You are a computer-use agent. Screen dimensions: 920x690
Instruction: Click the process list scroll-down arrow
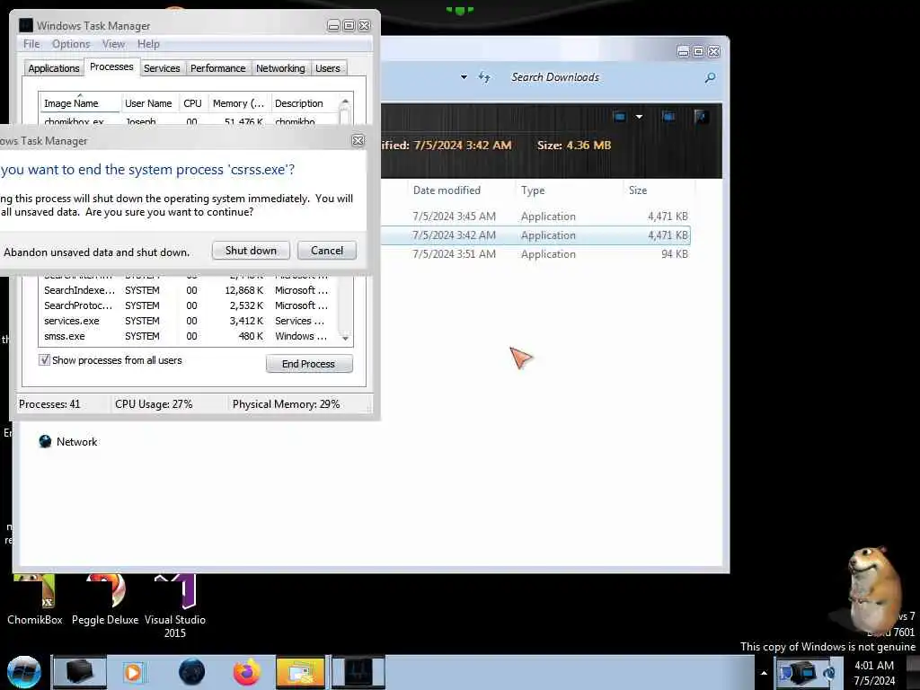click(345, 339)
